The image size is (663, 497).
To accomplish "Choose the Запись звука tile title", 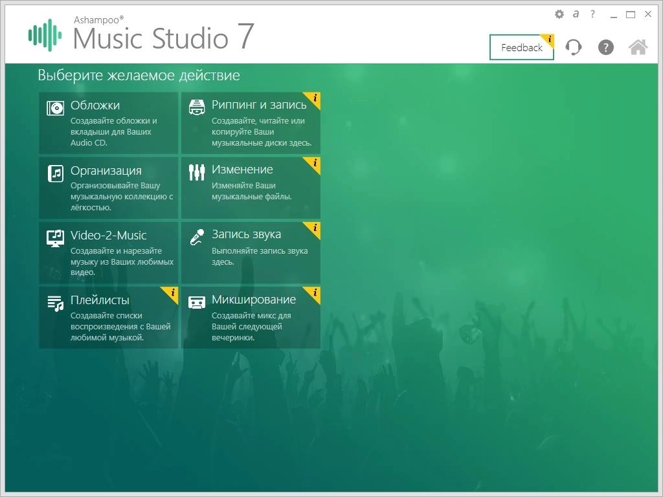I will [x=246, y=234].
